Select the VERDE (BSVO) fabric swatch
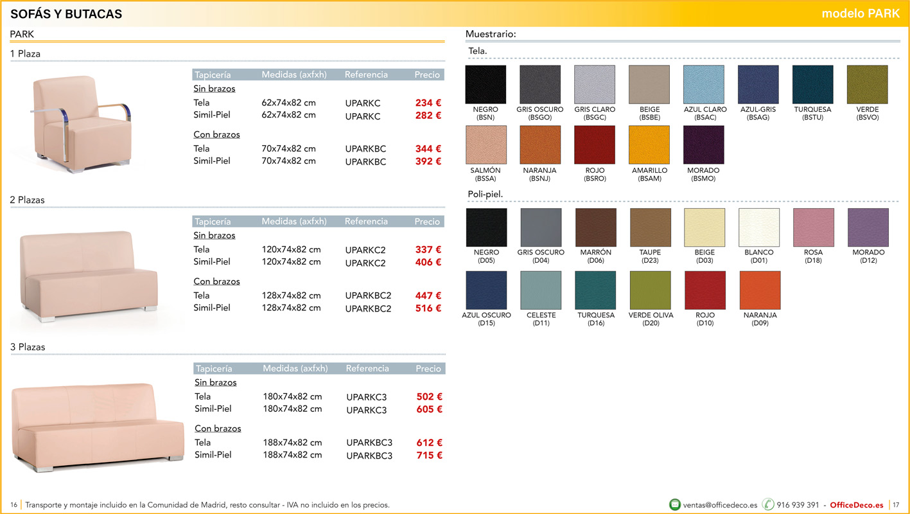Viewport: 910px width, 514px height. 868,85
